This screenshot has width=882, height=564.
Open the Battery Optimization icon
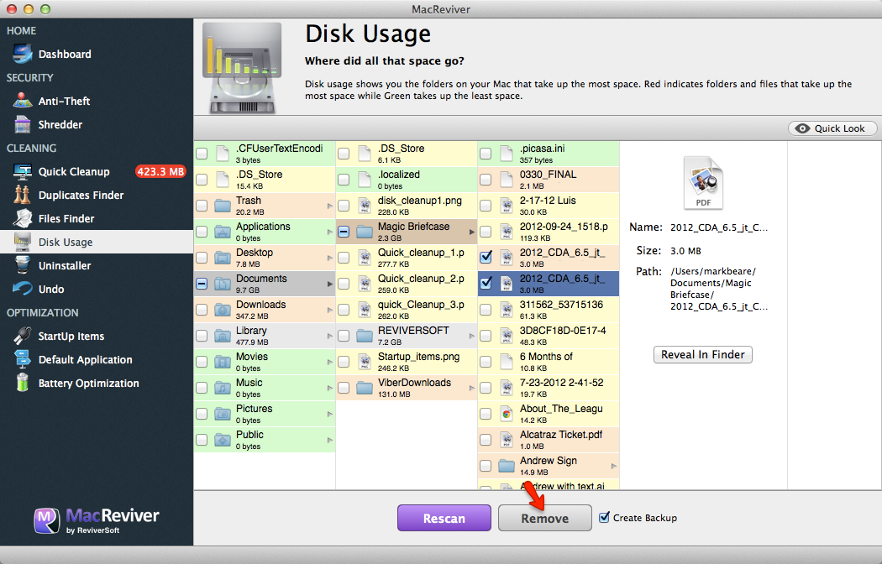[23, 384]
